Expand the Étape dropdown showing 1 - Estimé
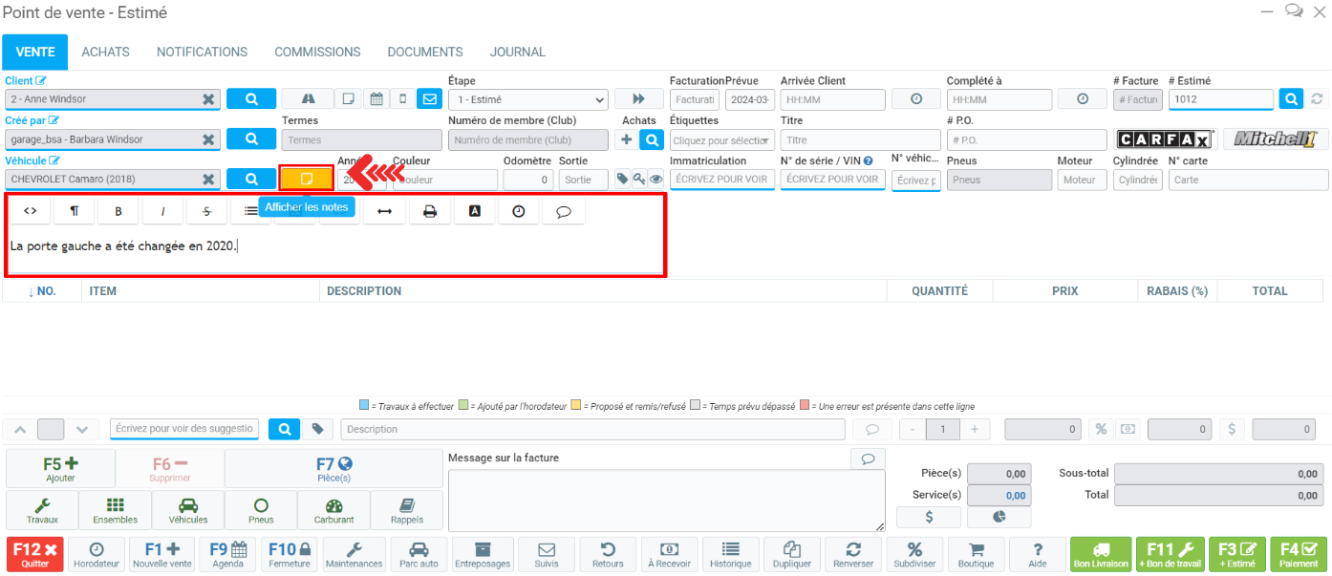 [x=527, y=99]
